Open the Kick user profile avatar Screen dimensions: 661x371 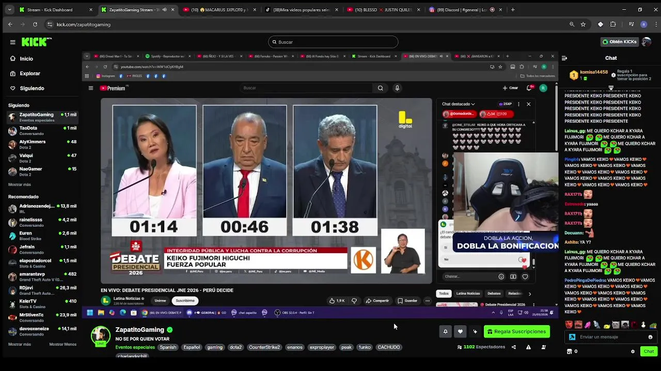tap(647, 42)
